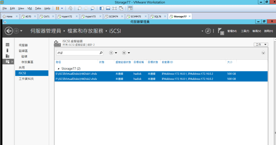Collapse the Storage77 (2) group
276x145 pixels.
(59, 68)
